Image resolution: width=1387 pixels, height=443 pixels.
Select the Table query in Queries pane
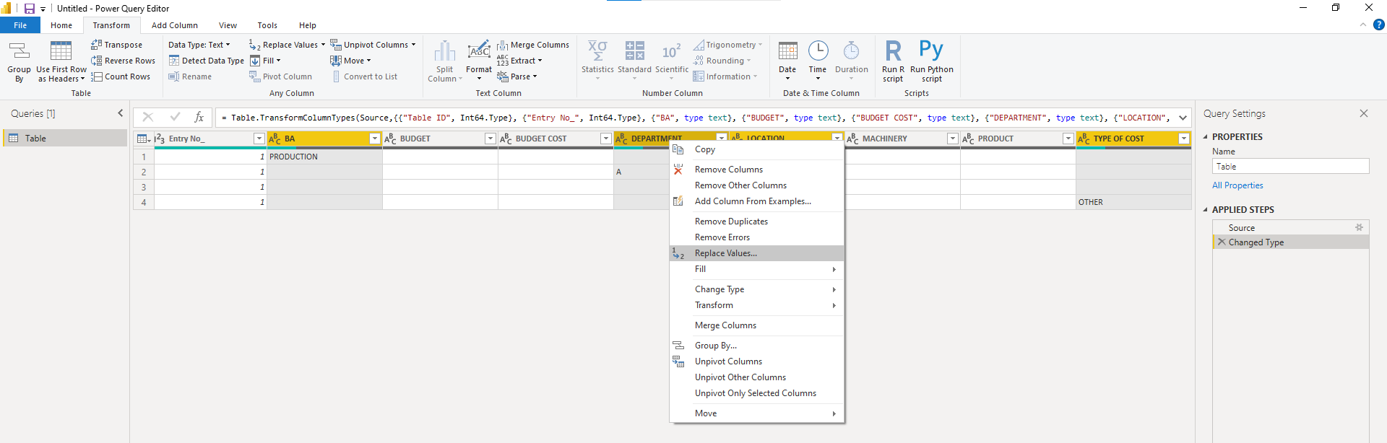(x=65, y=139)
